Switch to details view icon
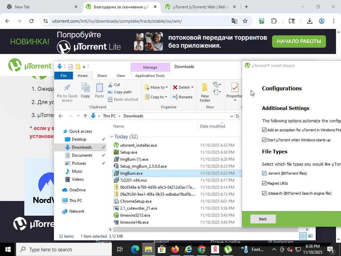 click(303, 236)
